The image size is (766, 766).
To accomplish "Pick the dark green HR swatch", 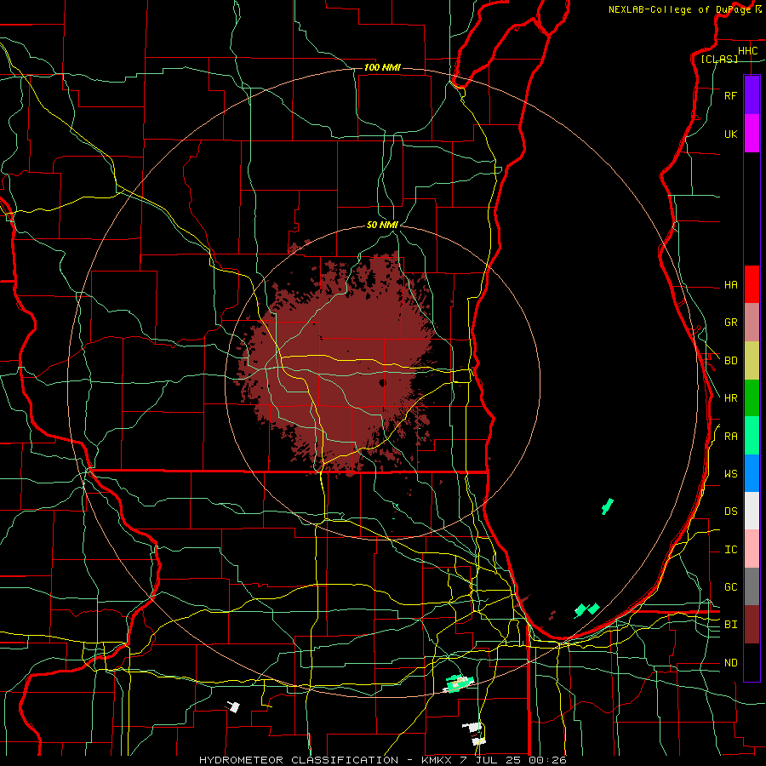I will tap(752, 398).
